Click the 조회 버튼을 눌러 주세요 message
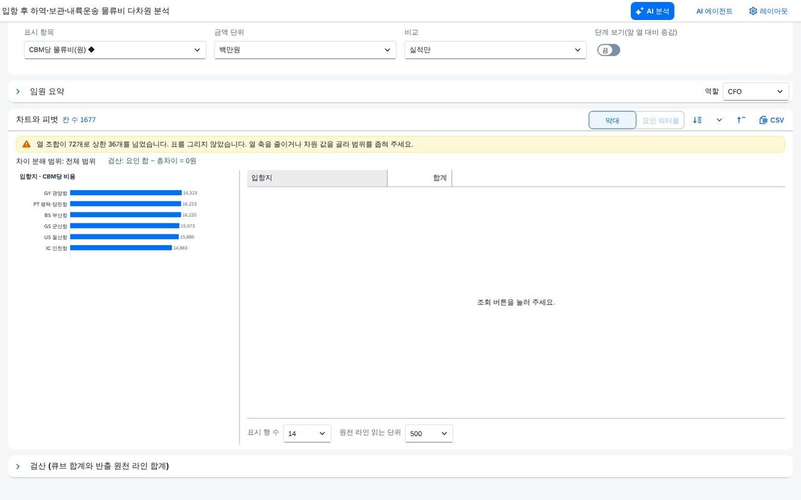801x500 pixels. click(516, 302)
